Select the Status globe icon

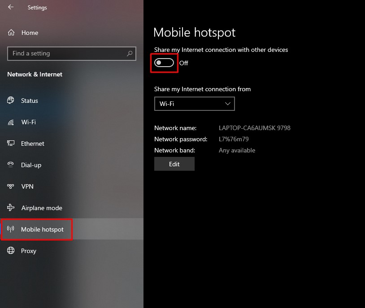10,101
